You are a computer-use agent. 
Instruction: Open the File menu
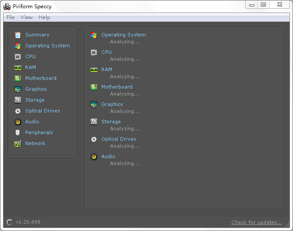tap(10, 17)
